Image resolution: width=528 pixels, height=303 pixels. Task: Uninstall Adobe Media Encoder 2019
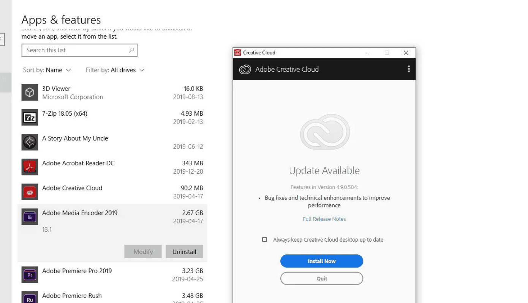[x=184, y=251]
